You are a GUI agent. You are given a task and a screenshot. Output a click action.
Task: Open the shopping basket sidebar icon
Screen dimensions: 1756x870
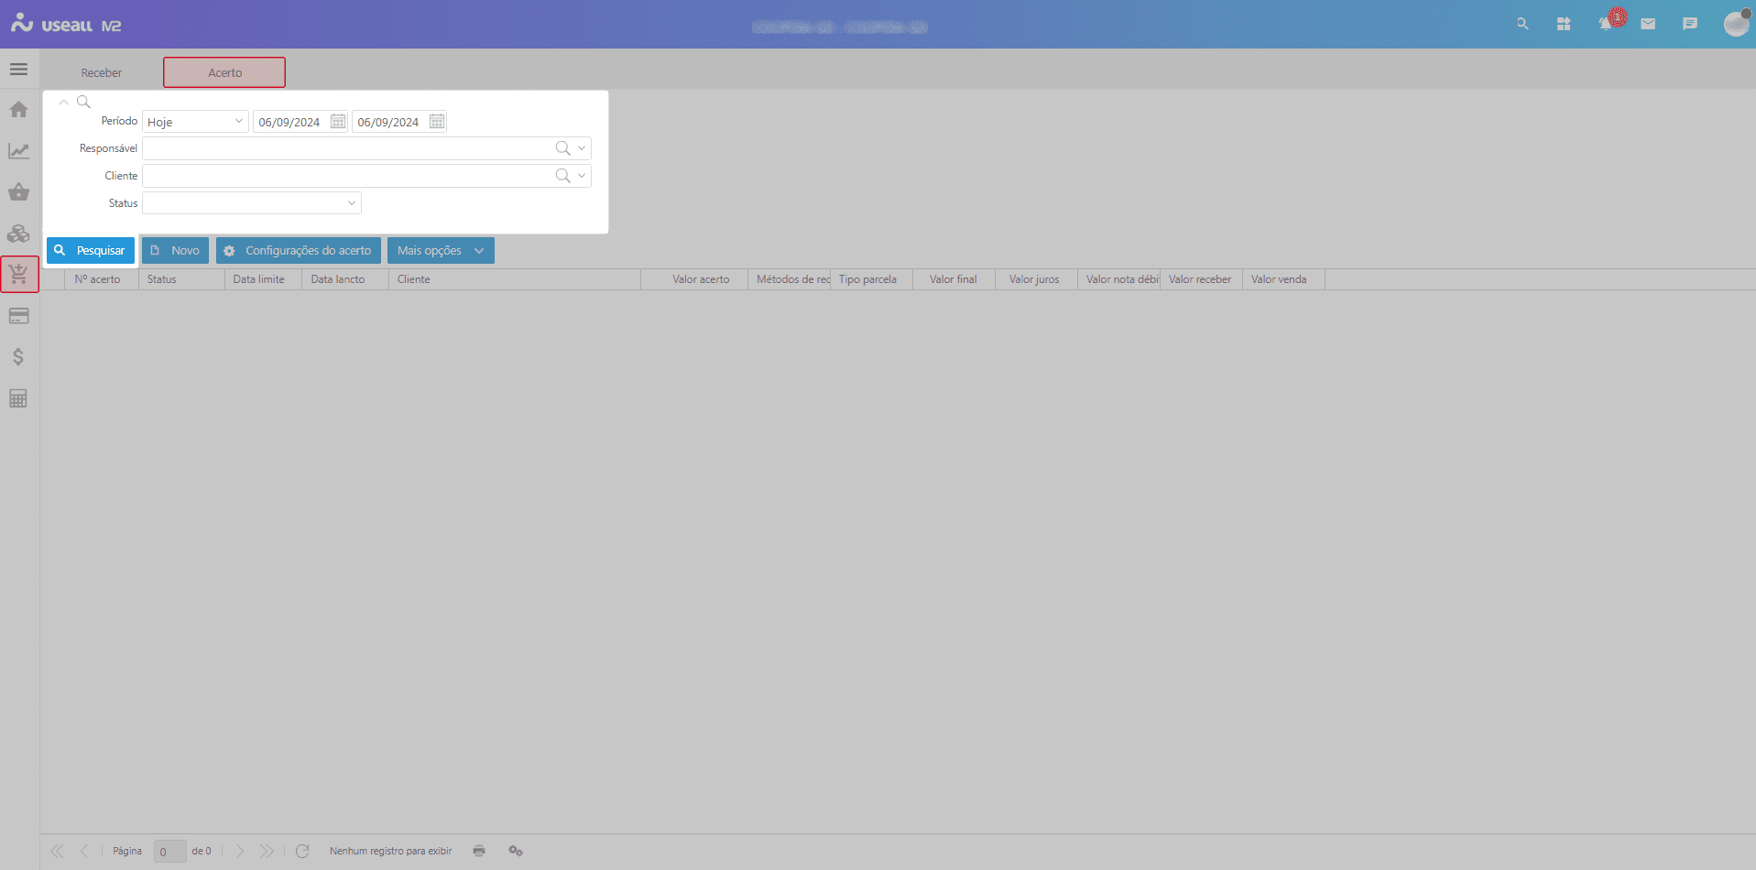(x=18, y=192)
